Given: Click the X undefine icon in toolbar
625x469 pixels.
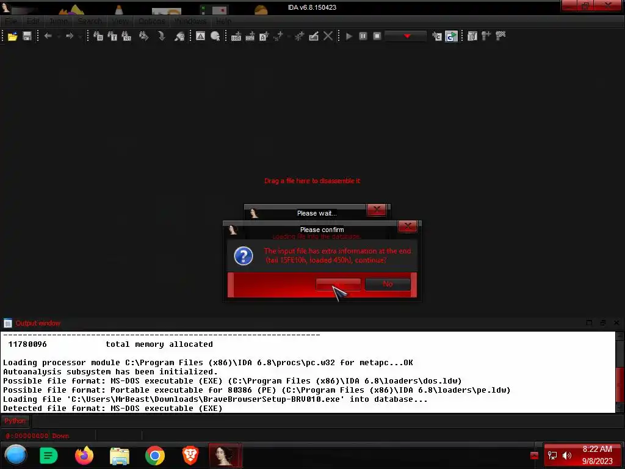Looking at the screenshot, I should pos(328,36).
